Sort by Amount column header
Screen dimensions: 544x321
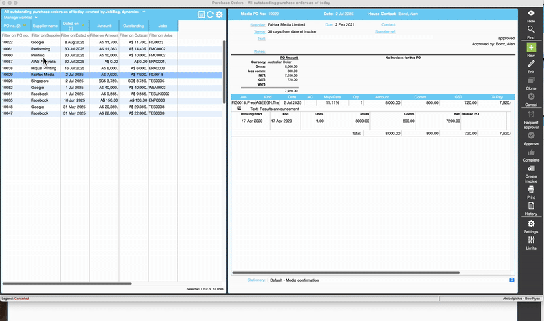click(x=104, y=26)
